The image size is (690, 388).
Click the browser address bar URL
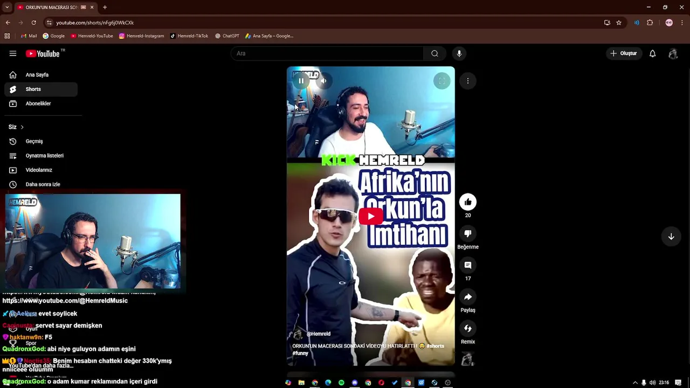pyautogui.click(x=95, y=23)
